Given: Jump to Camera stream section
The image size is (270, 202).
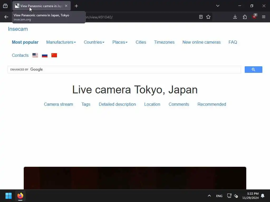Looking at the screenshot, I should point(58,104).
